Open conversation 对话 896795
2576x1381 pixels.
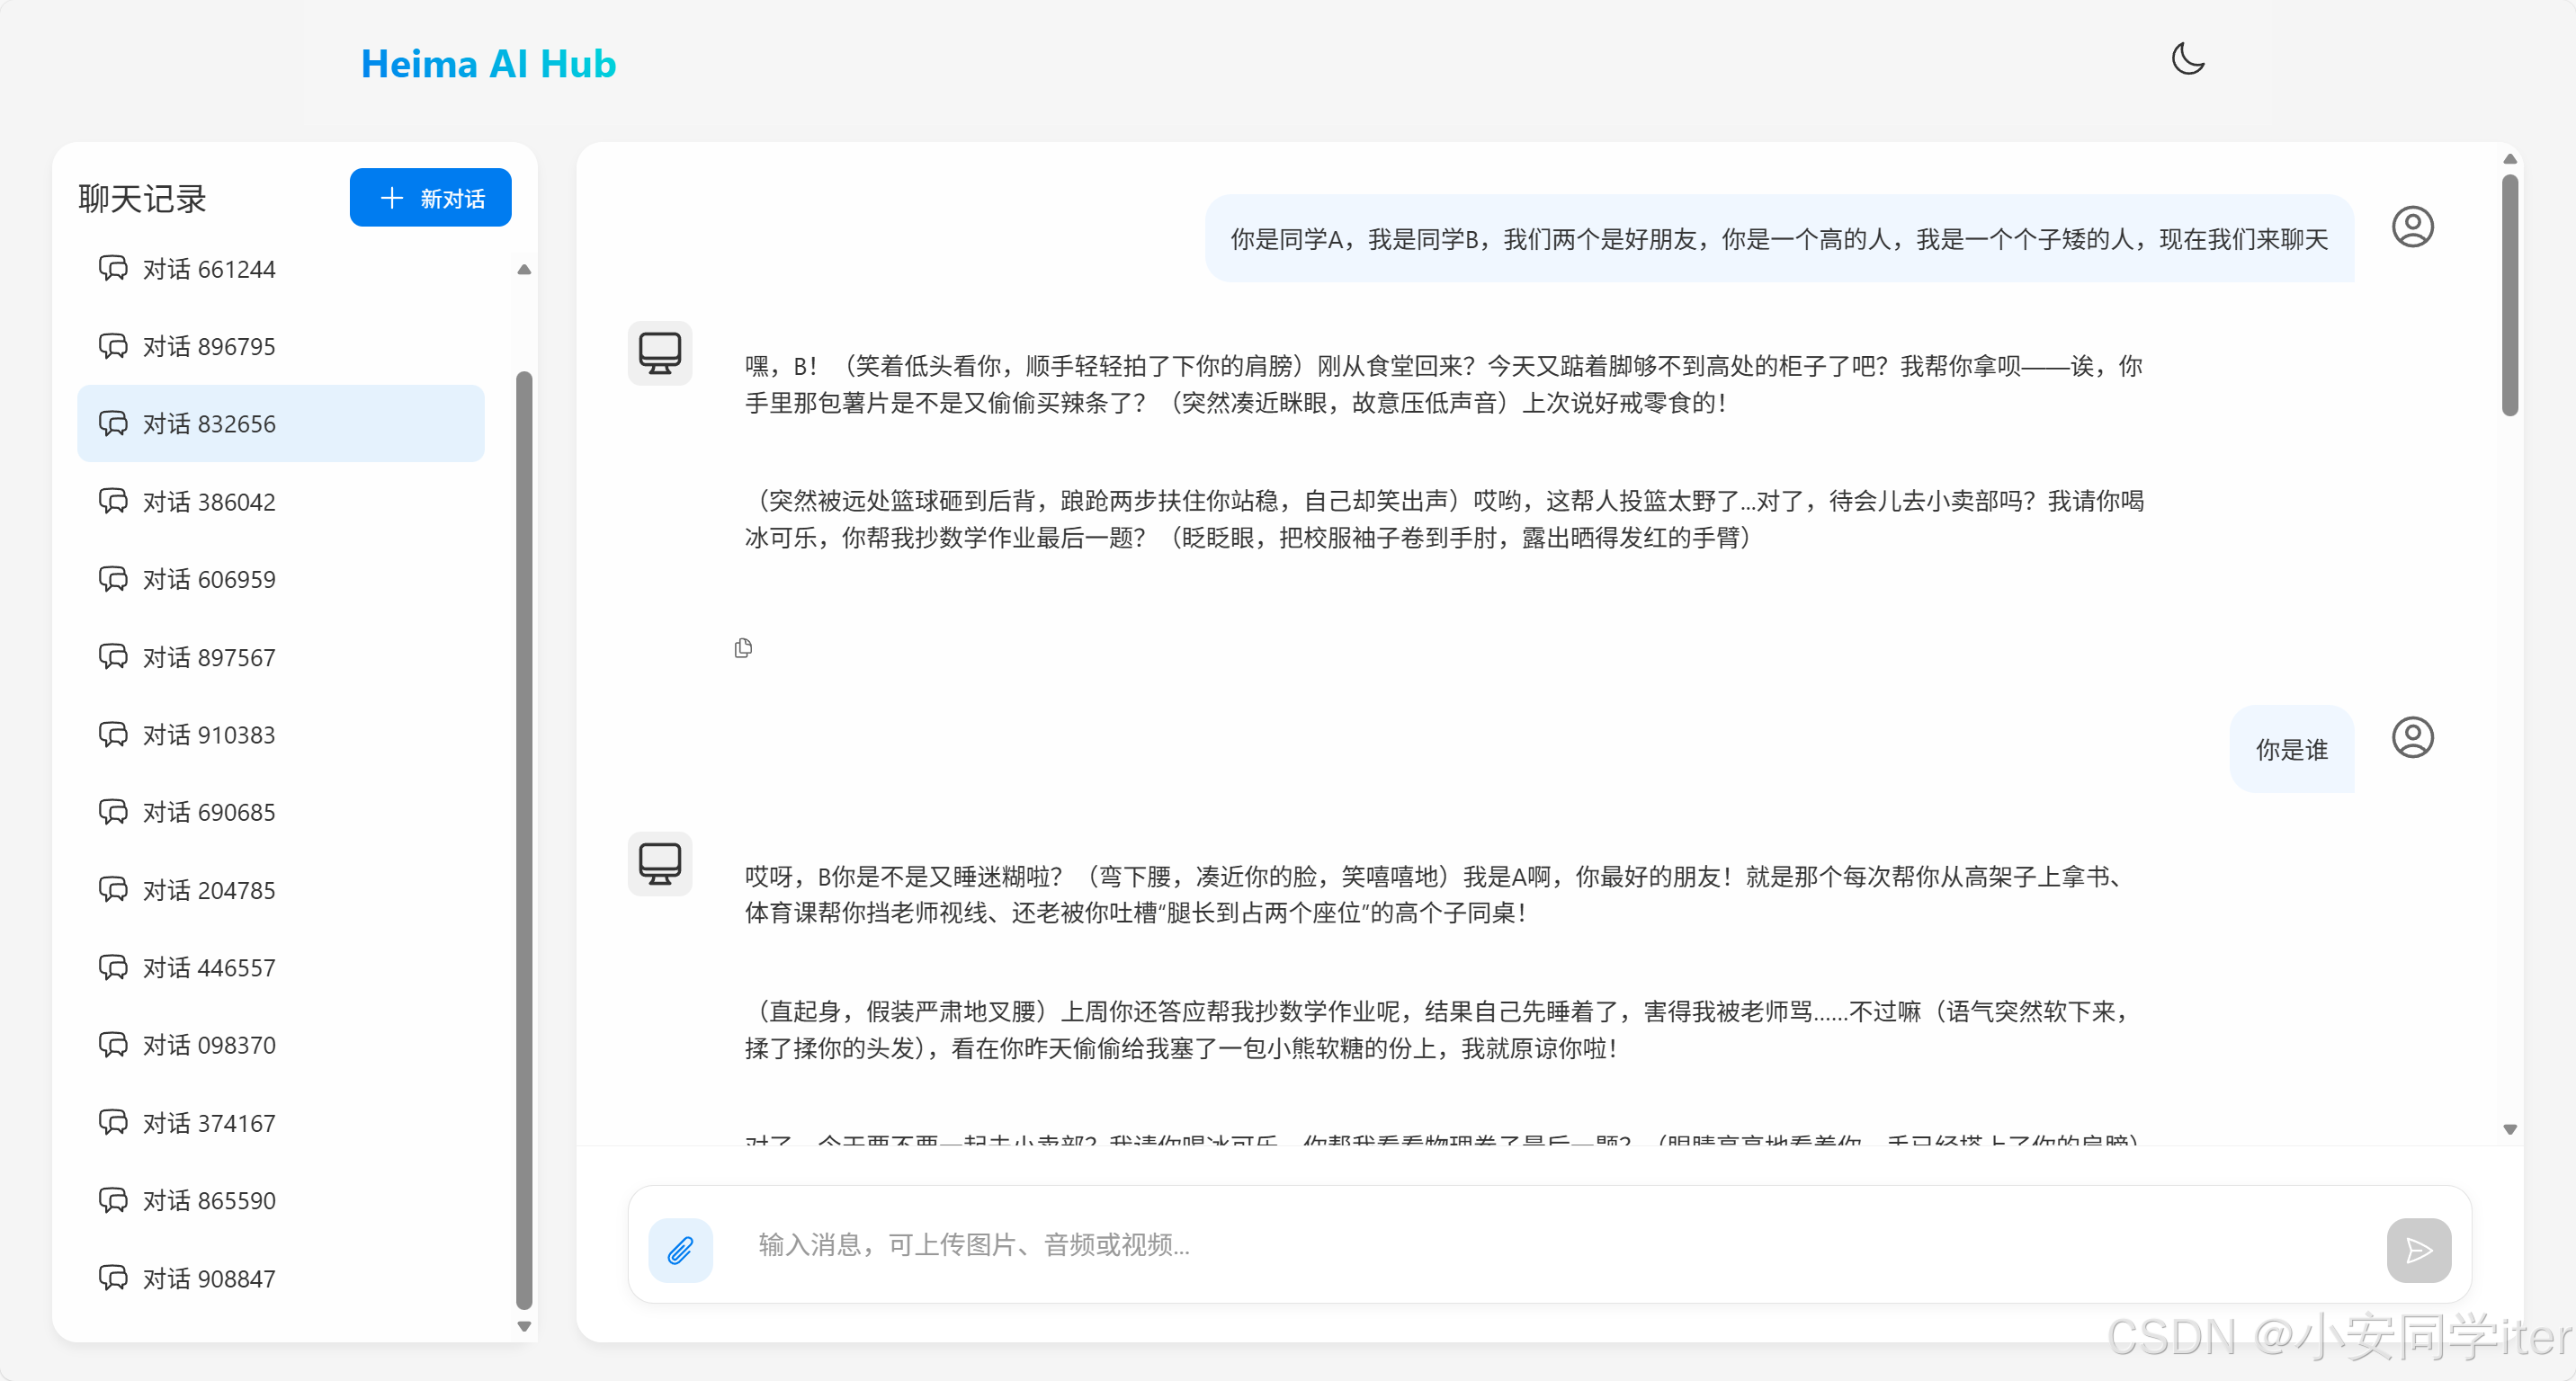pyautogui.click(x=208, y=346)
